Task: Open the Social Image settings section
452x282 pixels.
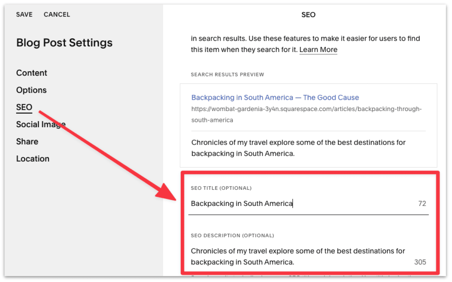Action: pos(41,124)
